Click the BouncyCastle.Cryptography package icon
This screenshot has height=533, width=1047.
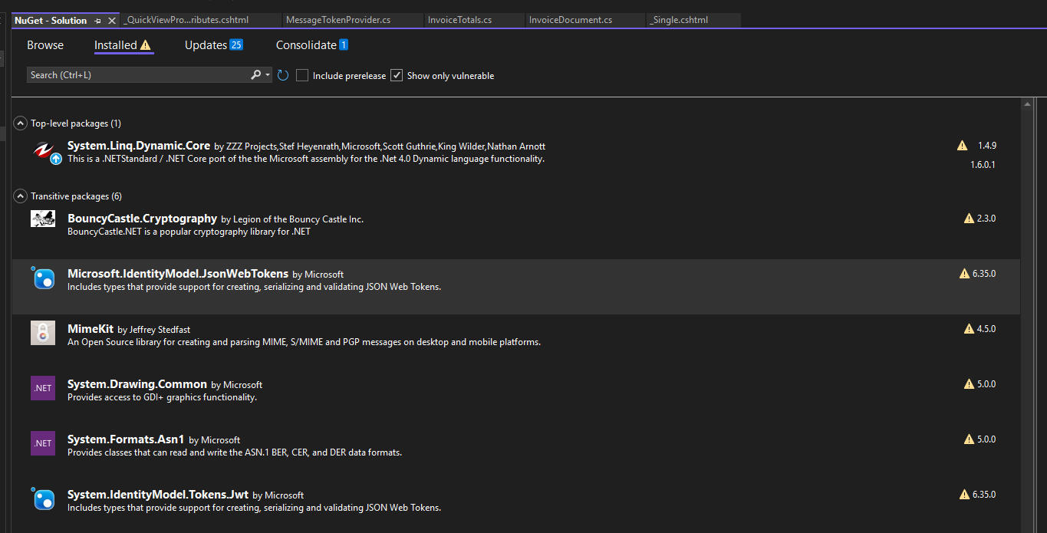click(x=42, y=219)
